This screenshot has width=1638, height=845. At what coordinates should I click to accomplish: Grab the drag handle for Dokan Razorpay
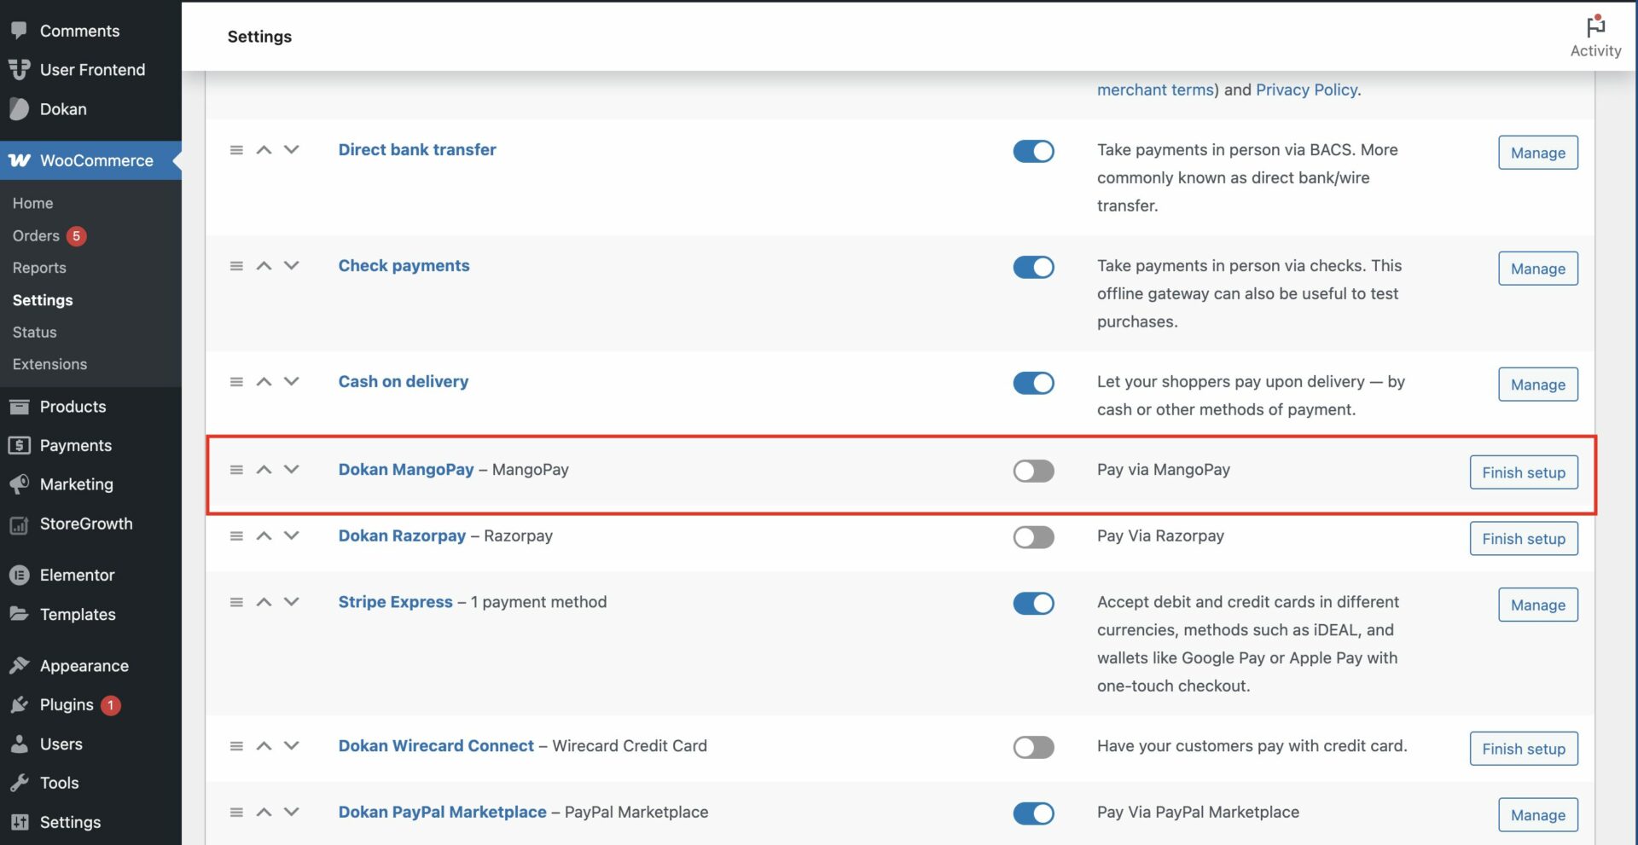[236, 536]
